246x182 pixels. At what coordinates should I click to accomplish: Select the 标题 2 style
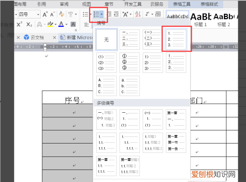(223, 20)
